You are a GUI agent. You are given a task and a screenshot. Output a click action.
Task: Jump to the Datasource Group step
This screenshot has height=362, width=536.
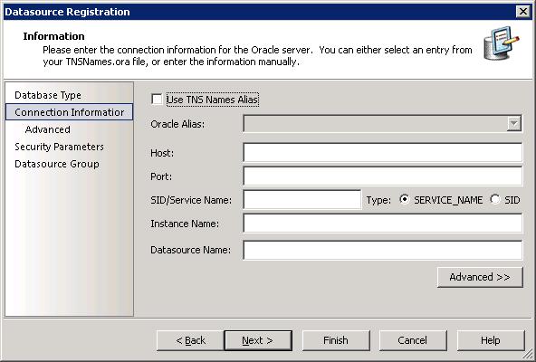(x=57, y=164)
